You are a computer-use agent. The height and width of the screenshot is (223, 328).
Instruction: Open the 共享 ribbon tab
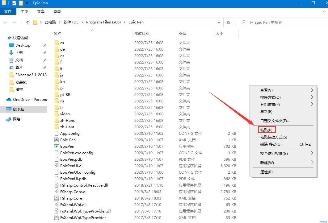[40, 11]
